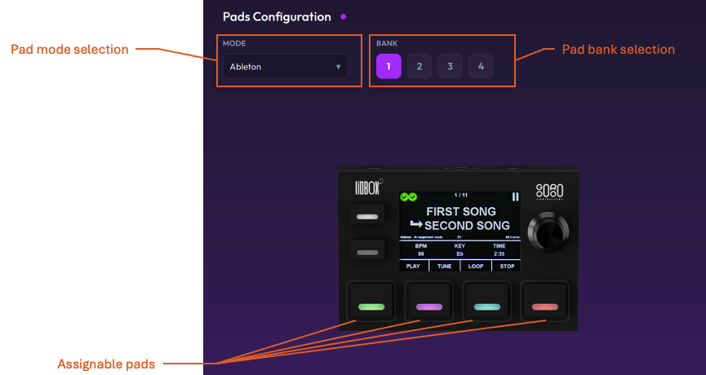
Task: Click the red assignable pad
Action: coord(545,301)
